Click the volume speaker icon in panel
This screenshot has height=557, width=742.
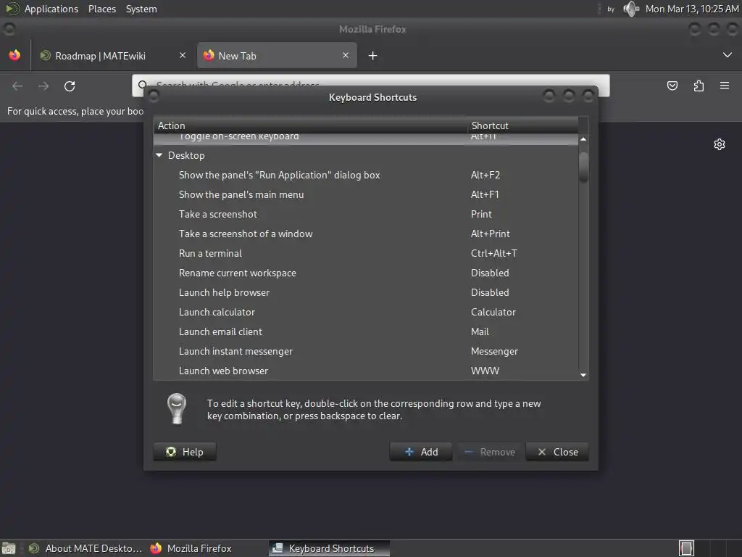click(x=631, y=9)
